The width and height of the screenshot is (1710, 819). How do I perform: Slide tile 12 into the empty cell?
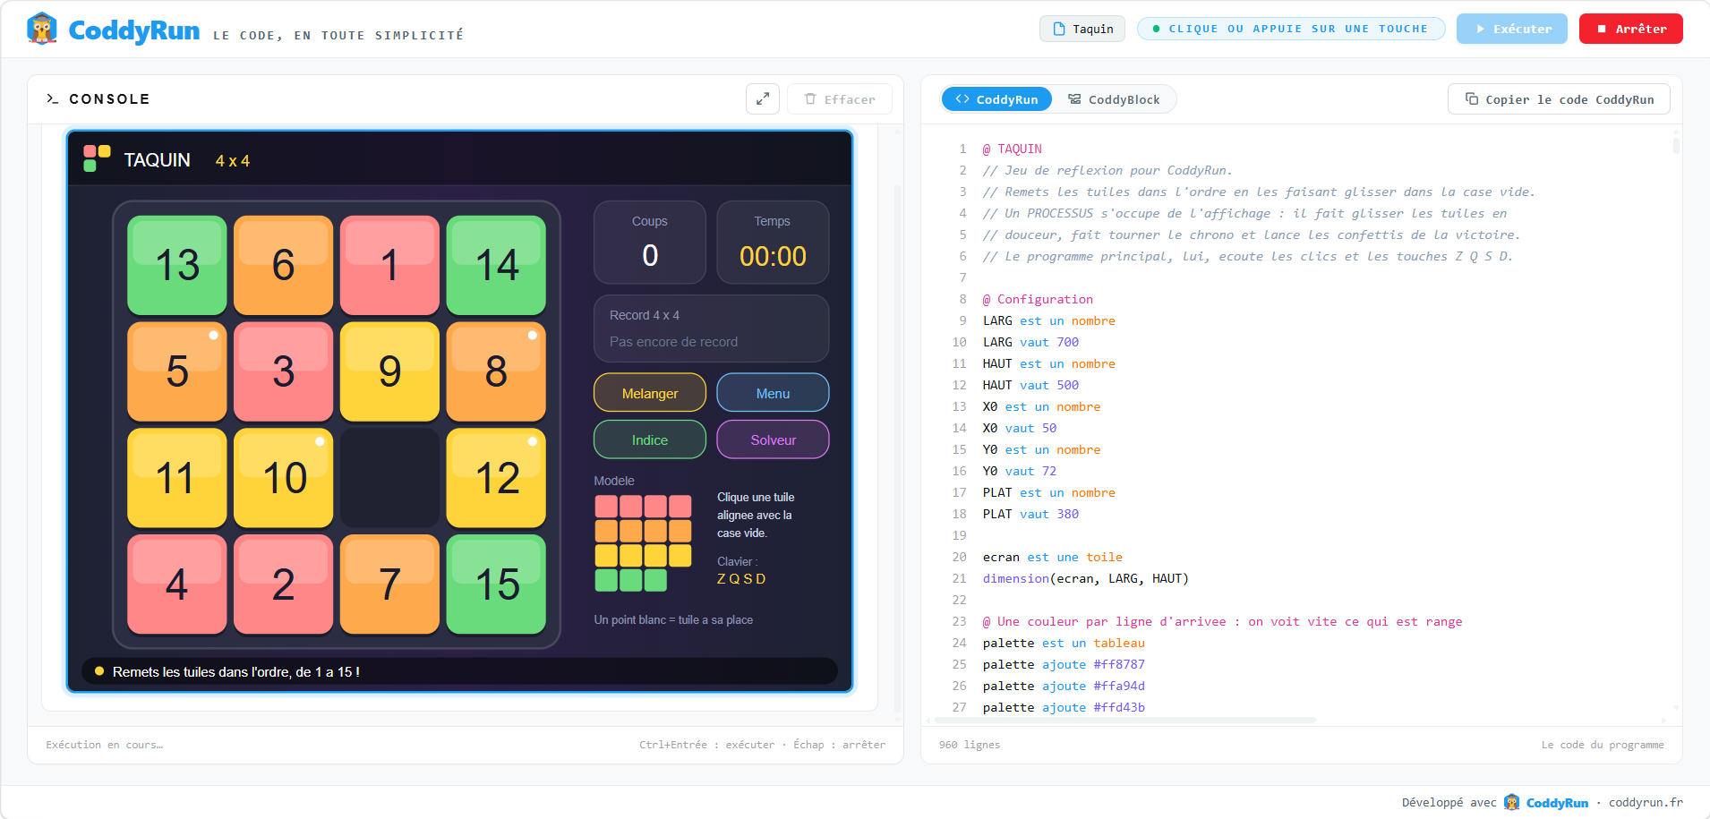(x=496, y=478)
